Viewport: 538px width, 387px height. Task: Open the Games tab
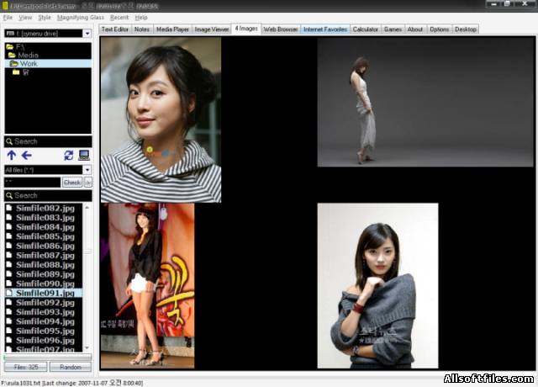pos(393,29)
